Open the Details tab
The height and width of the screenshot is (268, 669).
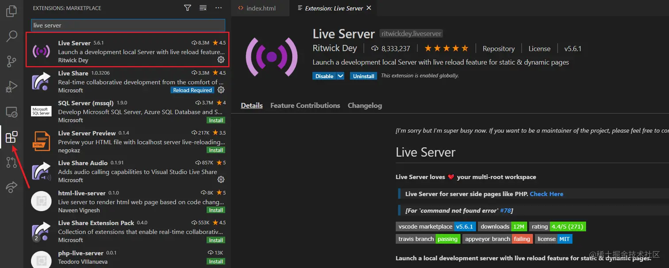click(252, 106)
